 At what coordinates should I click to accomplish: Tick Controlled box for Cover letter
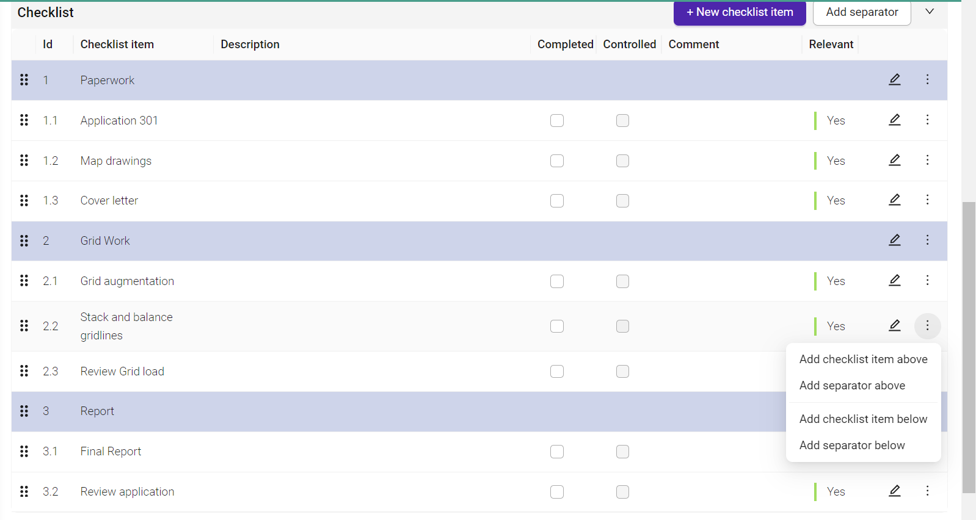pos(622,201)
